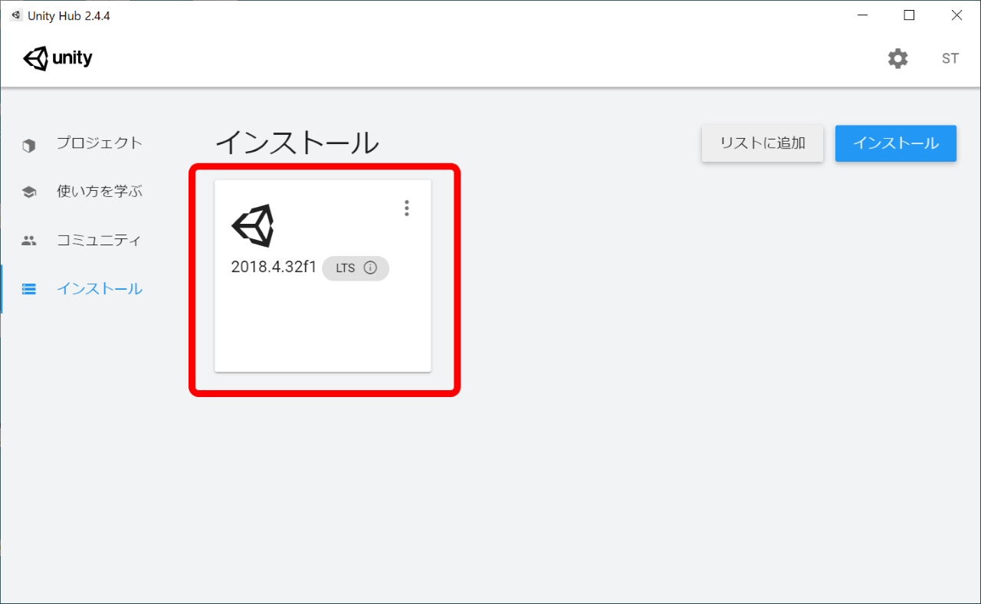Image resolution: width=981 pixels, height=604 pixels.
Task: Select the インストール sidebar label
Action: (x=100, y=289)
